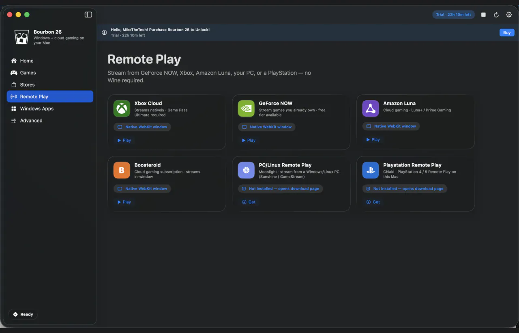The image size is (519, 333).
Task: Click the Bourbon 26 app logo
Action: 21,37
